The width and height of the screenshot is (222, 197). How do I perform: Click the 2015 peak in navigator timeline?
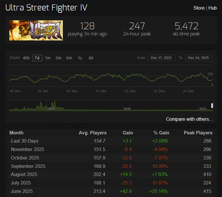click(x=53, y=105)
